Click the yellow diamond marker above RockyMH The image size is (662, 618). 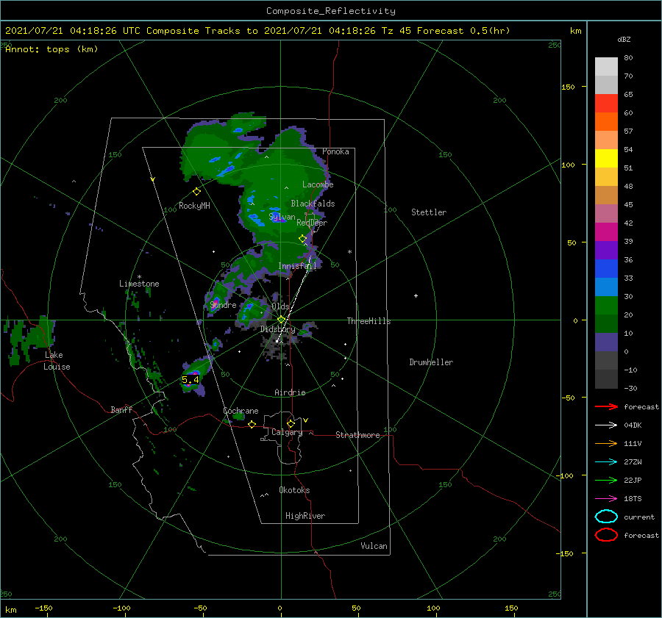coord(196,192)
